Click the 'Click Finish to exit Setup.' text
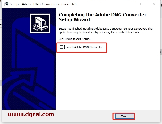162x124 pixels. point(74,39)
